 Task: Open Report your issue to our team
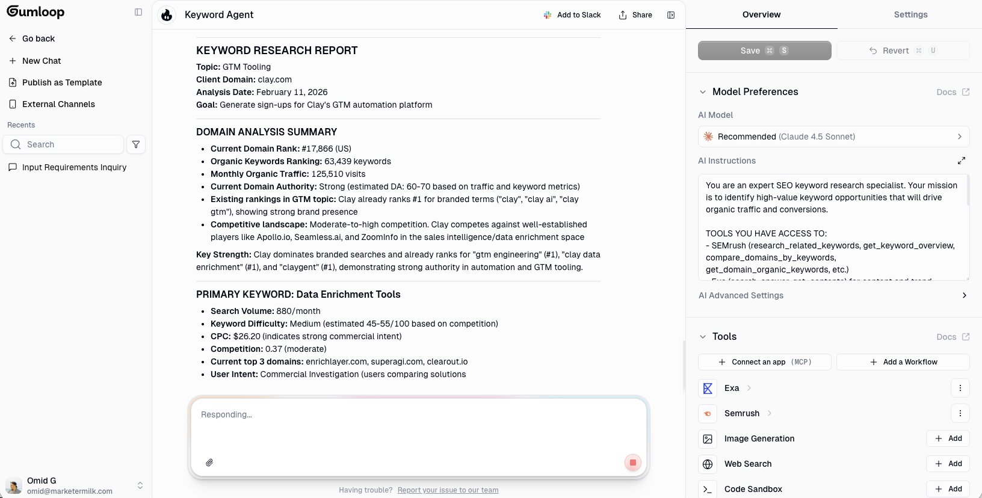tap(448, 490)
